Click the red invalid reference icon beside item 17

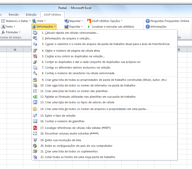[x=35, y=128]
